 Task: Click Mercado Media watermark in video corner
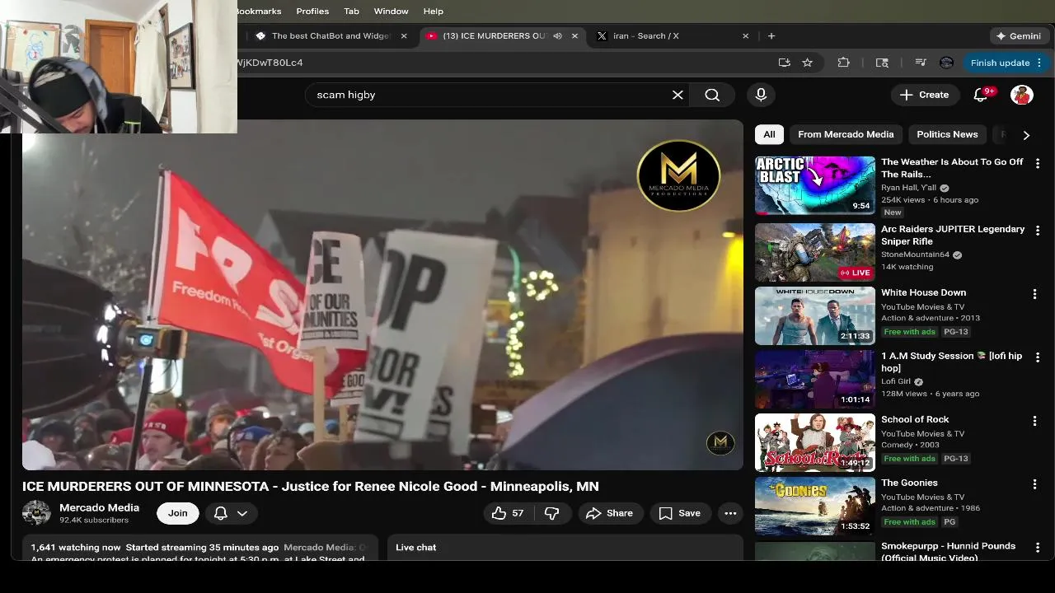pyautogui.click(x=720, y=442)
